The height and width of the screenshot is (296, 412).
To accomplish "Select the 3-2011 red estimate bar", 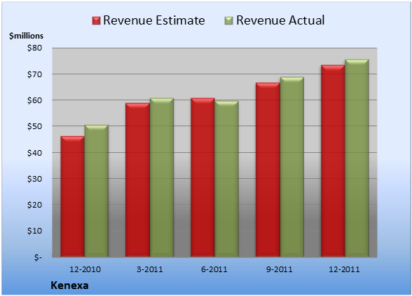I will (x=137, y=180).
